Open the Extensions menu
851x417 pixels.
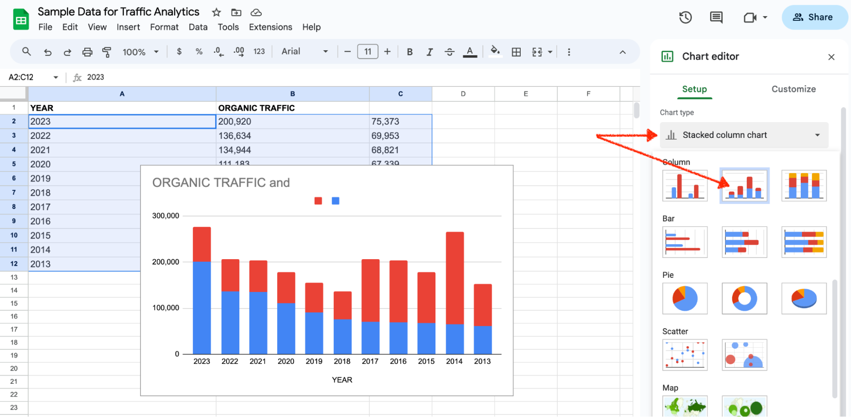[x=270, y=27]
